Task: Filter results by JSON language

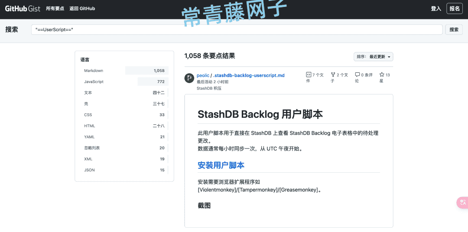Action: tap(124, 170)
